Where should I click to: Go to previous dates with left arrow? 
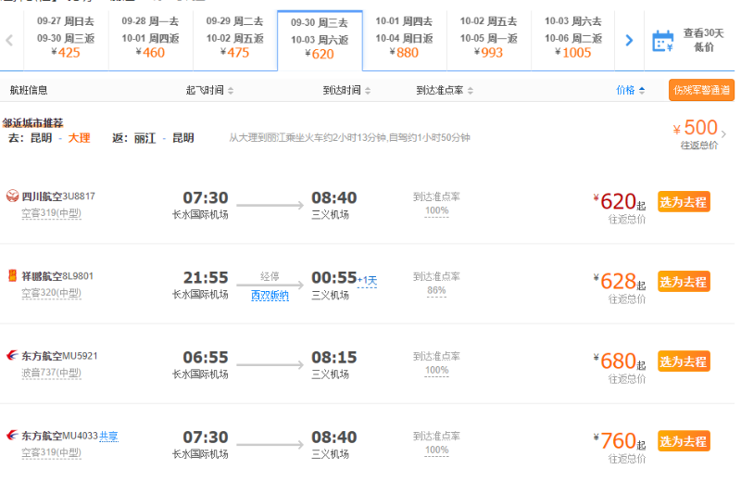9,41
